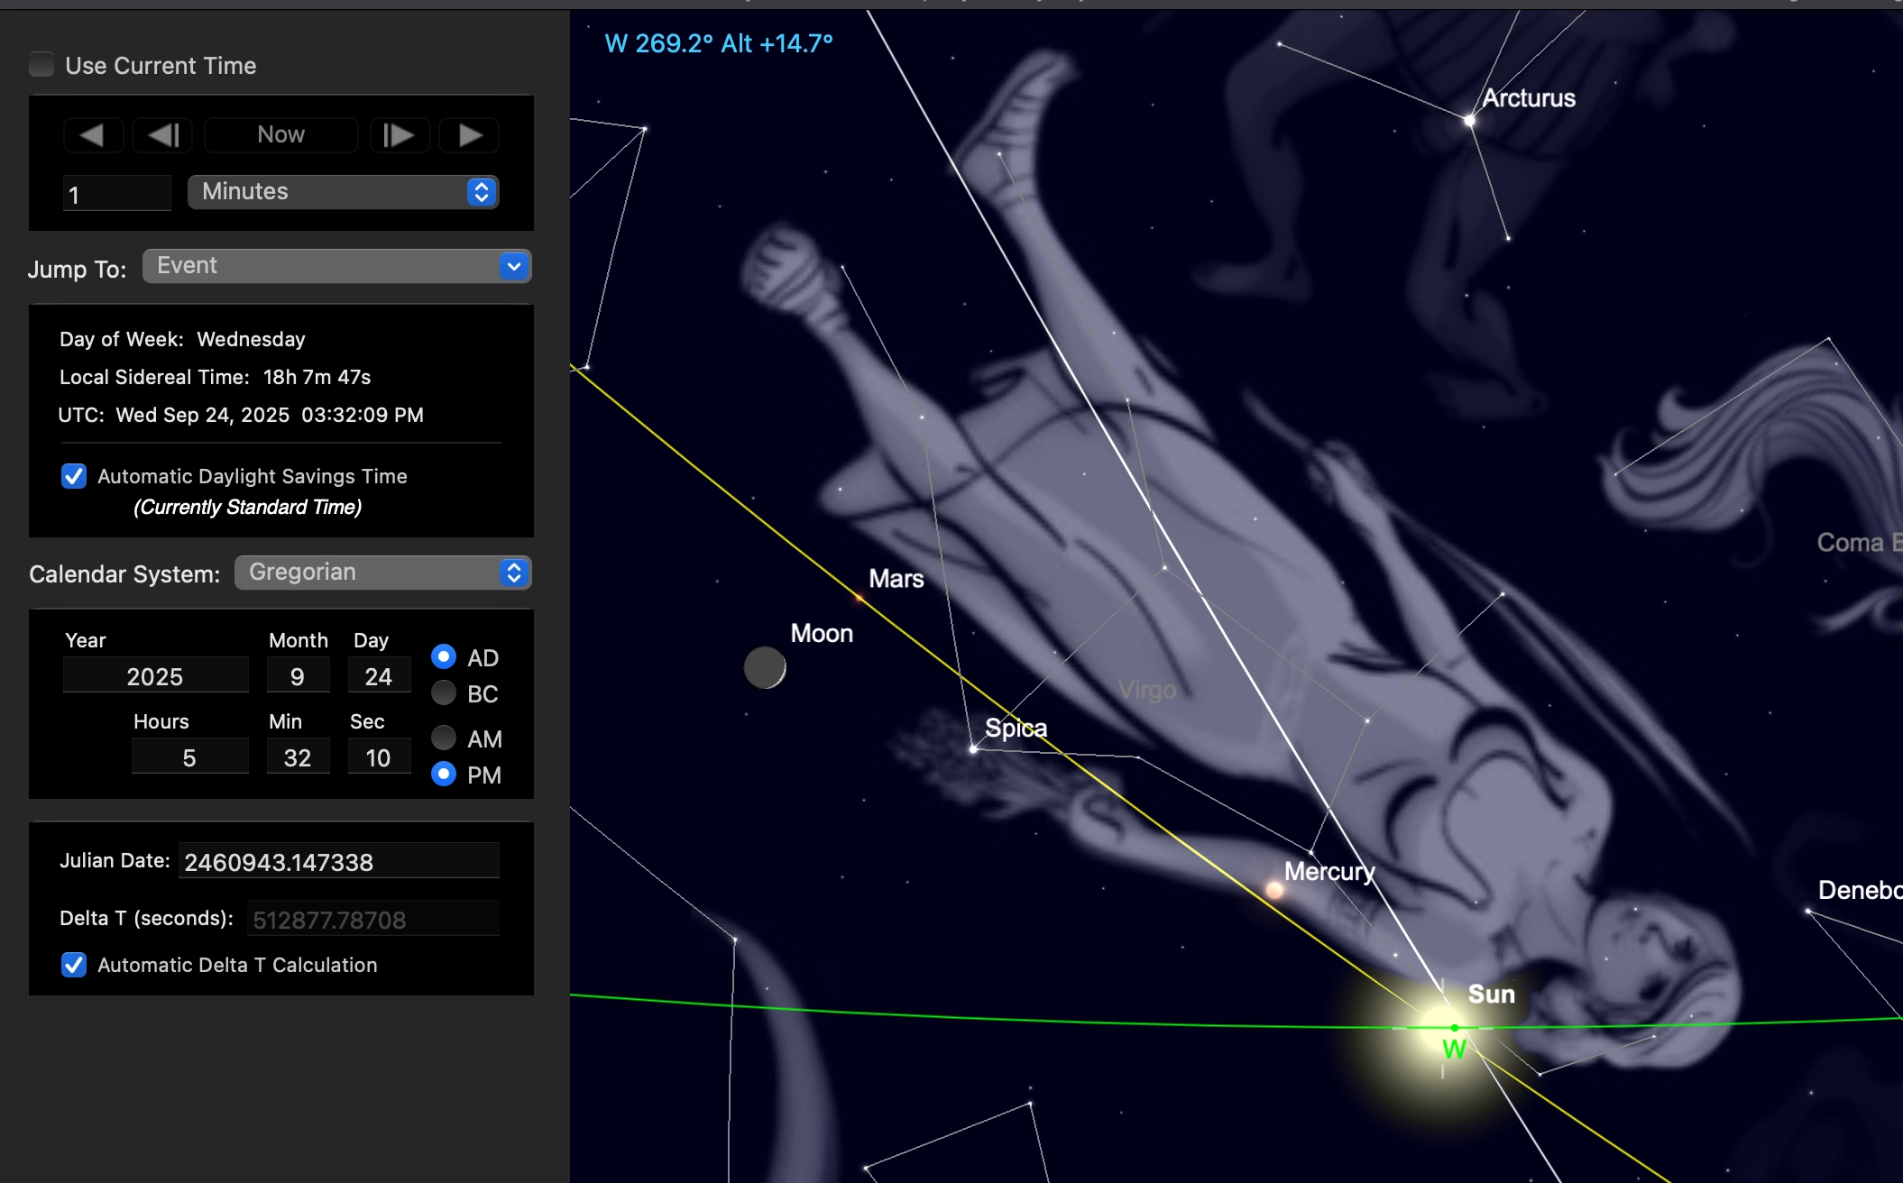Open the Jump To Event dropdown
This screenshot has width=1903, height=1183.
337,266
